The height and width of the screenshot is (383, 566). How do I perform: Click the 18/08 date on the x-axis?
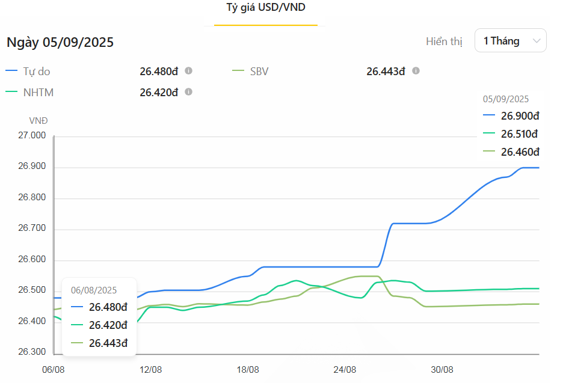click(x=248, y=369)
